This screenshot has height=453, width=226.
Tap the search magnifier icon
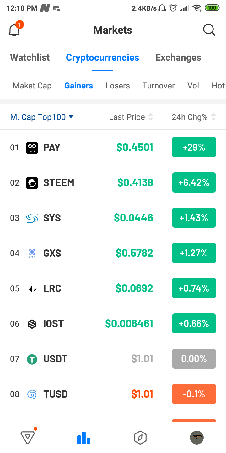tap(209, 30)
